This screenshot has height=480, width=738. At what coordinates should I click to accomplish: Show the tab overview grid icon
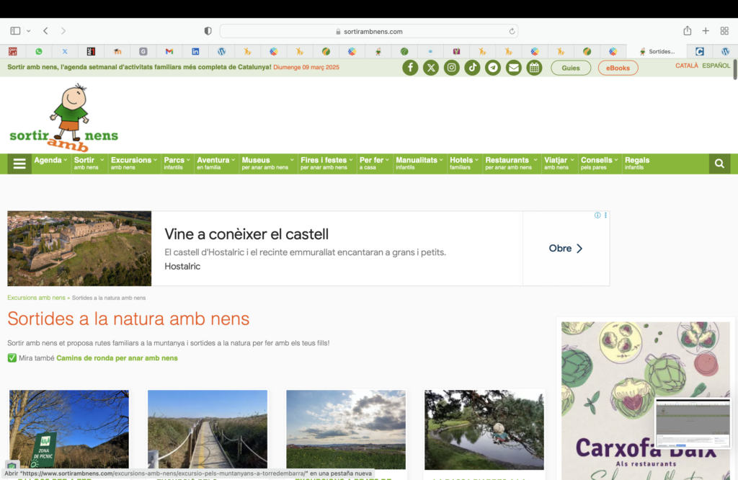tap(724, 31)
